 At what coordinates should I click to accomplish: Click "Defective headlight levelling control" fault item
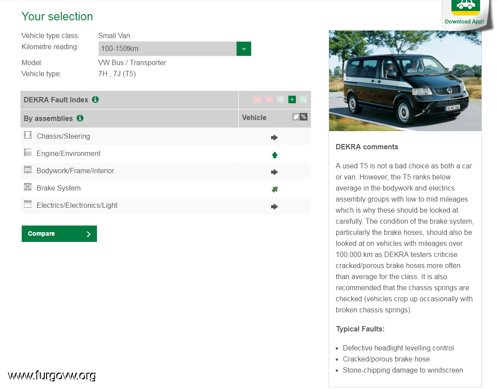[x=398, y=348]
